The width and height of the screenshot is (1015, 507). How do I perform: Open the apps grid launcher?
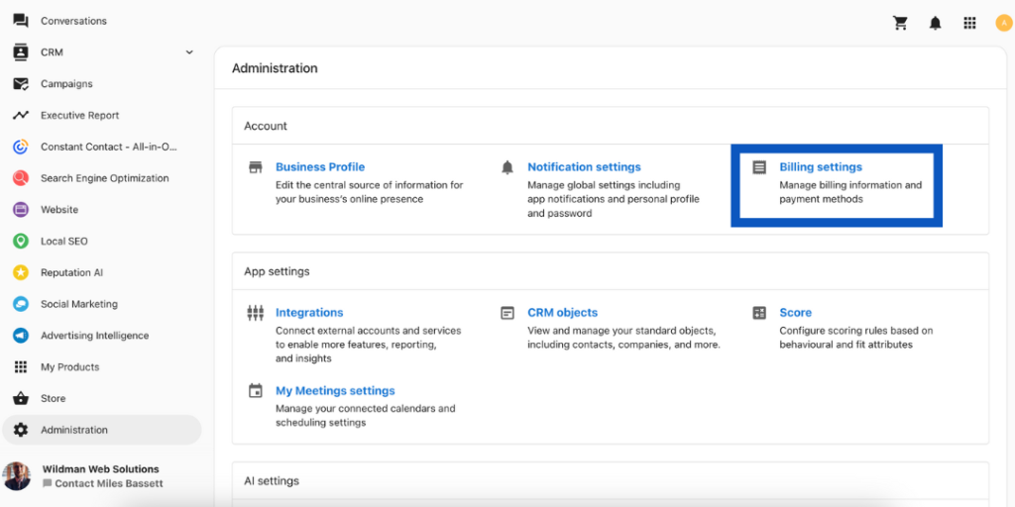pyautogui.click(x=969, y=23)
